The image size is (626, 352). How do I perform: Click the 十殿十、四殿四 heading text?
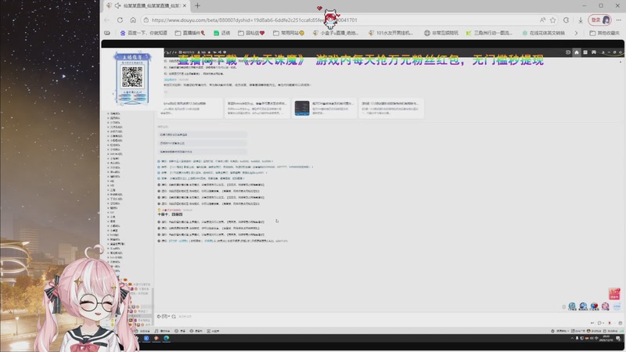(x=170, y=214)
